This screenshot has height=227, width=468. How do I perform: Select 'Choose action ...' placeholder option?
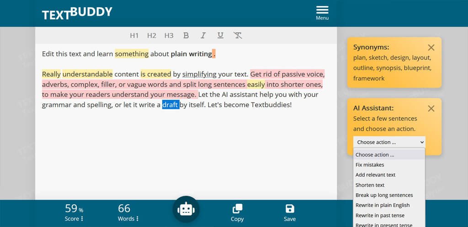point(389,155)
